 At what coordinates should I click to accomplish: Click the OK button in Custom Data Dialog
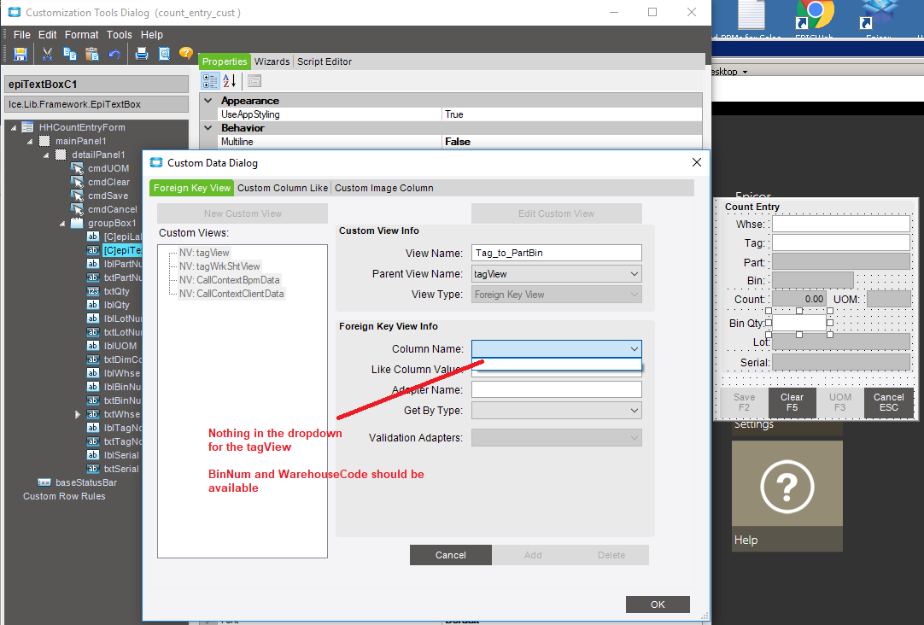coord(657,604)
